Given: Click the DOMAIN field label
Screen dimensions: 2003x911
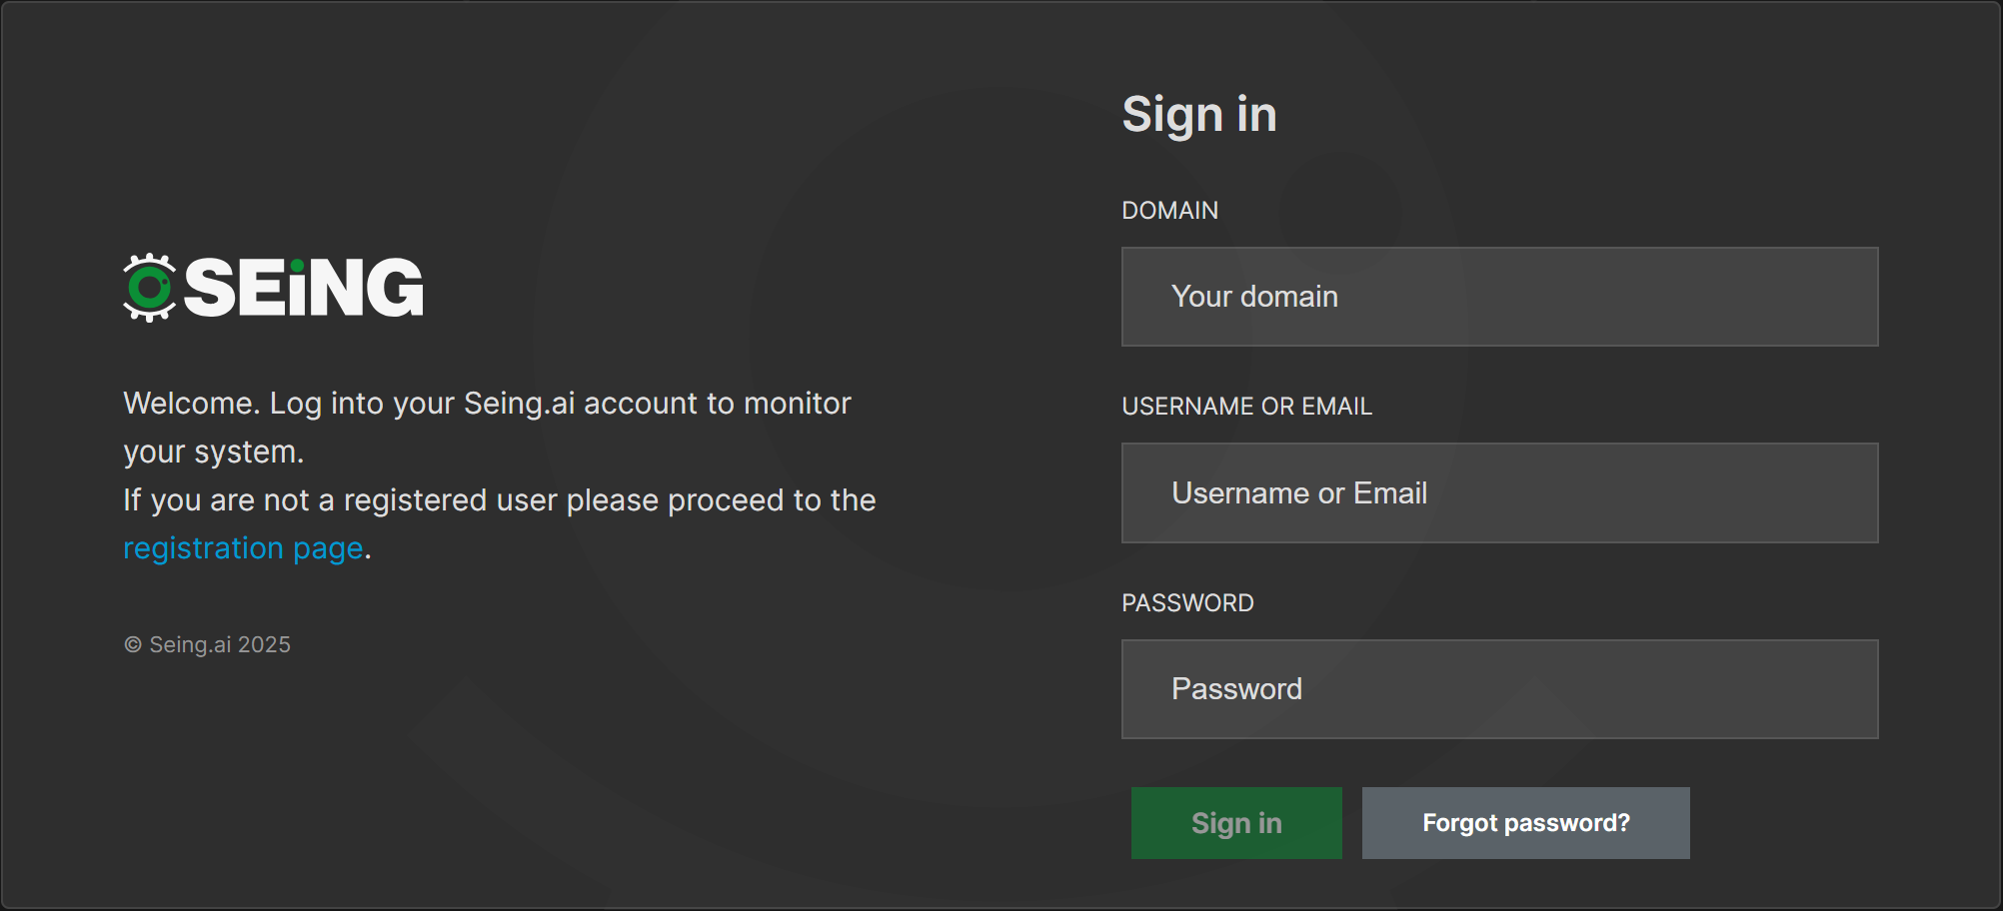Looking at the screenshot, I should click(1169, 211).
